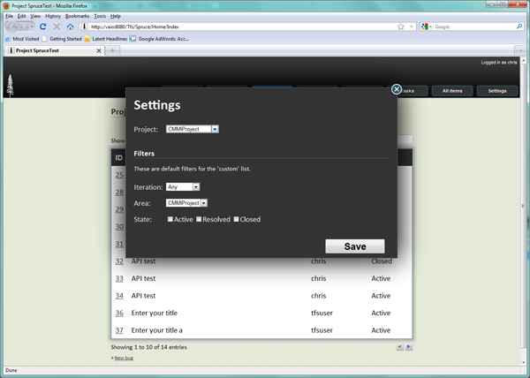Open work item 32 link

119,261
